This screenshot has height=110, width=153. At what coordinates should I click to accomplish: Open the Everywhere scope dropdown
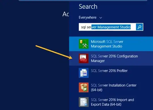(x=90, y=17)
